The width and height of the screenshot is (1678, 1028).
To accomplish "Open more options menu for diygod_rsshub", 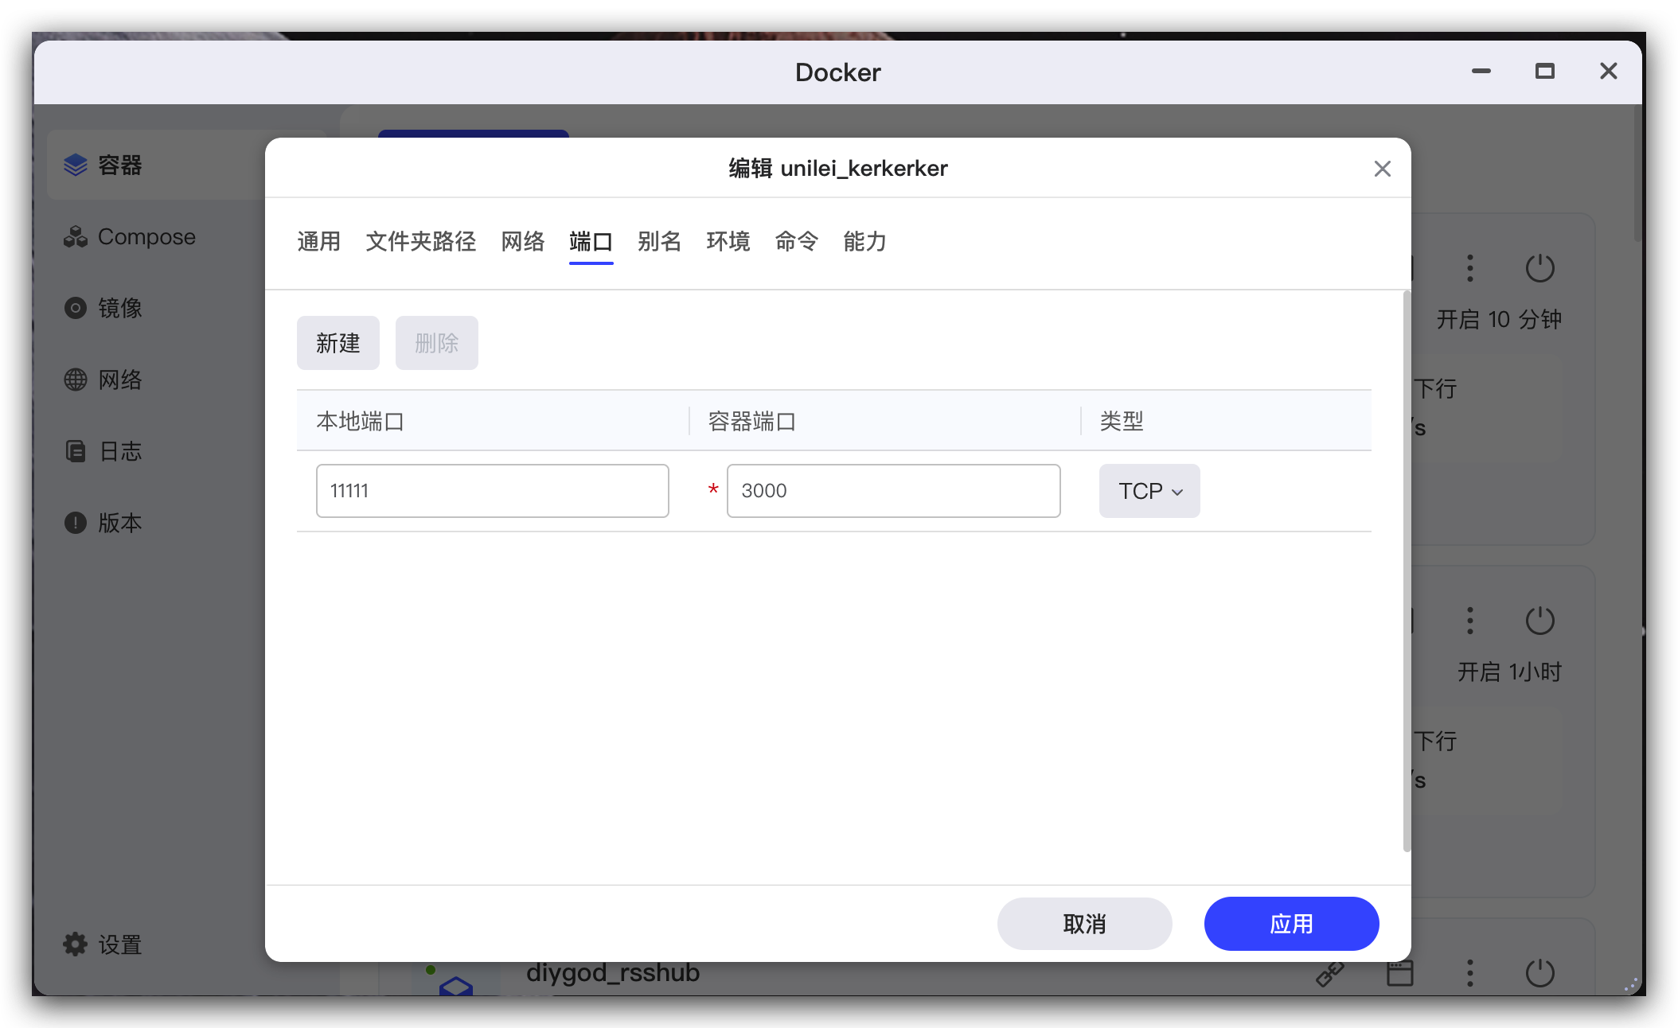I will tap(1470, 972).
